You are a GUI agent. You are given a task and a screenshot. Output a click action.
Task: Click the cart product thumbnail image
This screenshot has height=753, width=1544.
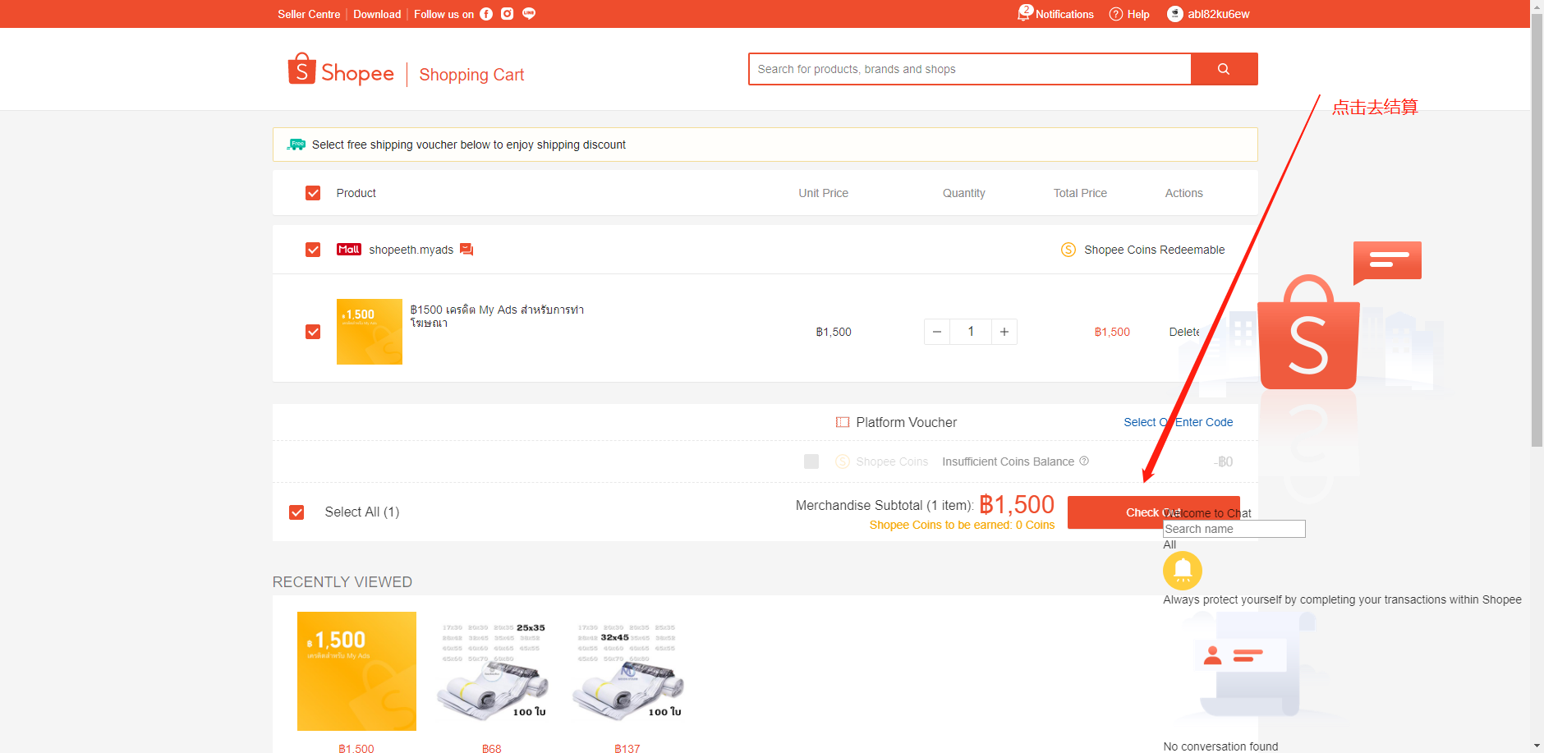click(x=370, y=332)
